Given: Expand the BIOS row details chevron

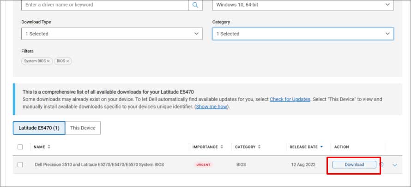Looking at the screenshot, I should [x=394, y=165].
